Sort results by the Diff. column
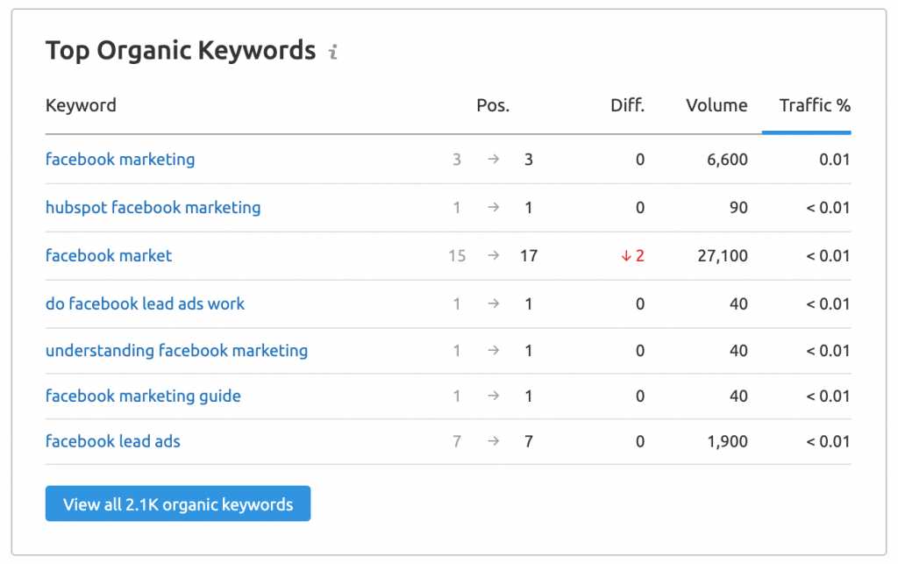The width and height of the screenshot is (898, 564). point(629,105)
